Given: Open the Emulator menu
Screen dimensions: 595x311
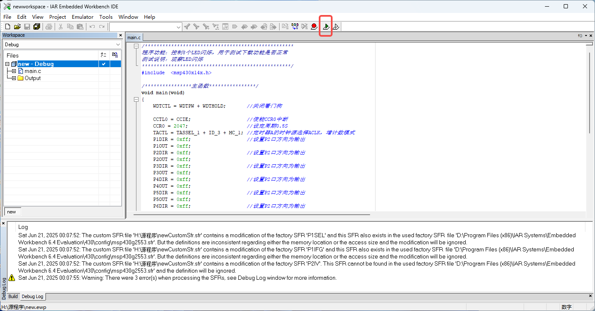Looking at the screenshot, I should point(82,17).
